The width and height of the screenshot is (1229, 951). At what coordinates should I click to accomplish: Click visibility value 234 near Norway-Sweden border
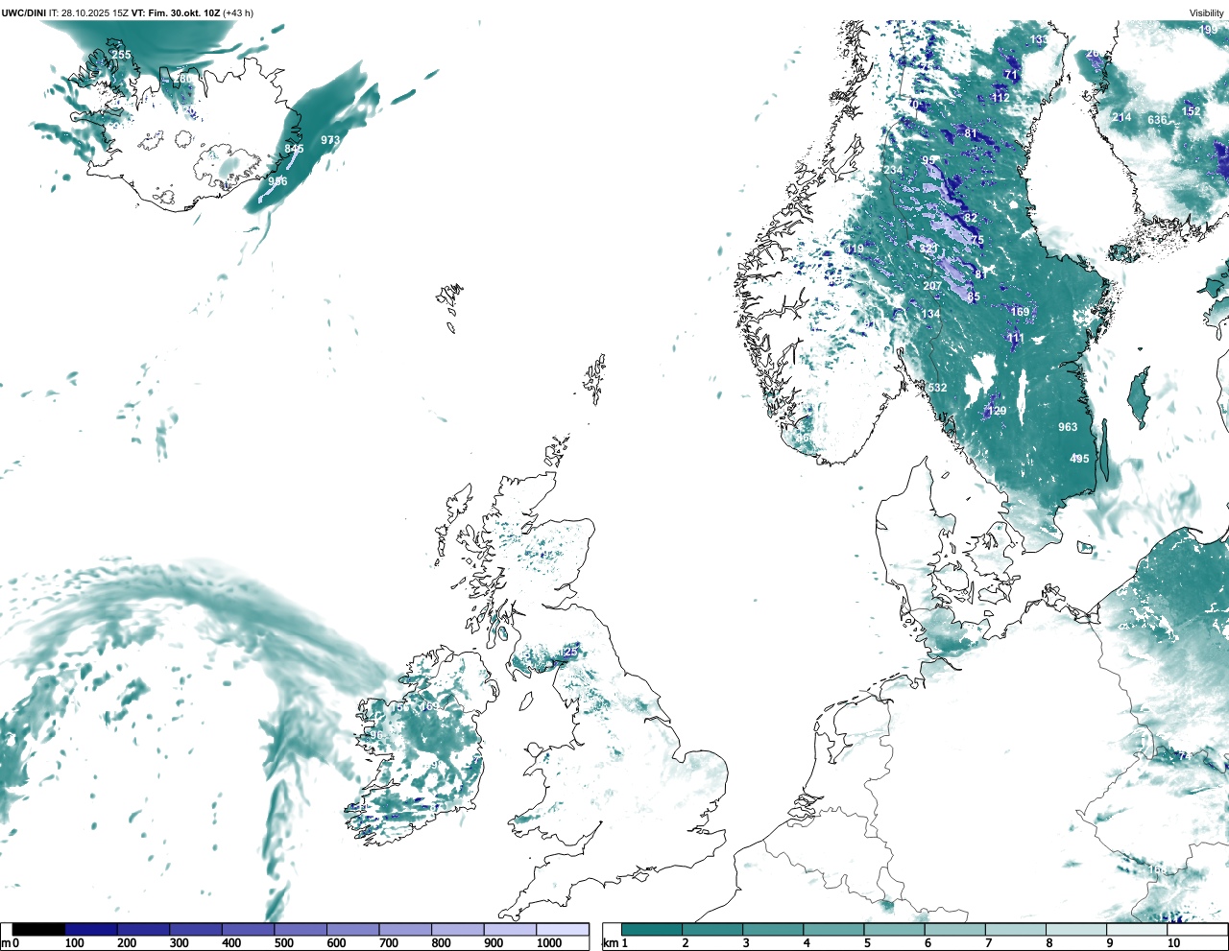pos(893,171)
